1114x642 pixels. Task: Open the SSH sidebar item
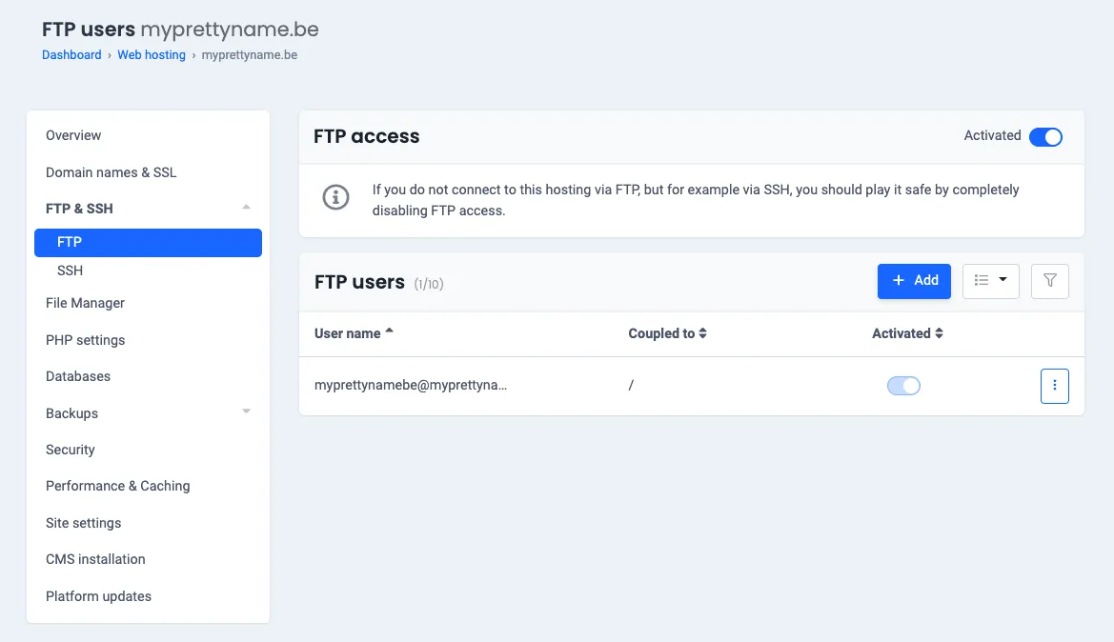[x=70, y=271]
